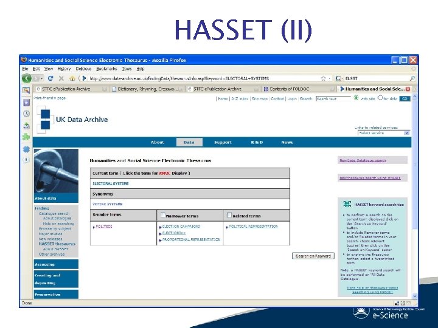Open the bookmarks star sidebar icon
438x328 pixels.
click(26, 103)
